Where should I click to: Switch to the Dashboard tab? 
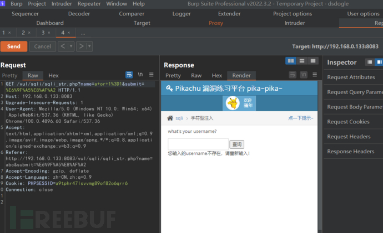pos(50,23)
